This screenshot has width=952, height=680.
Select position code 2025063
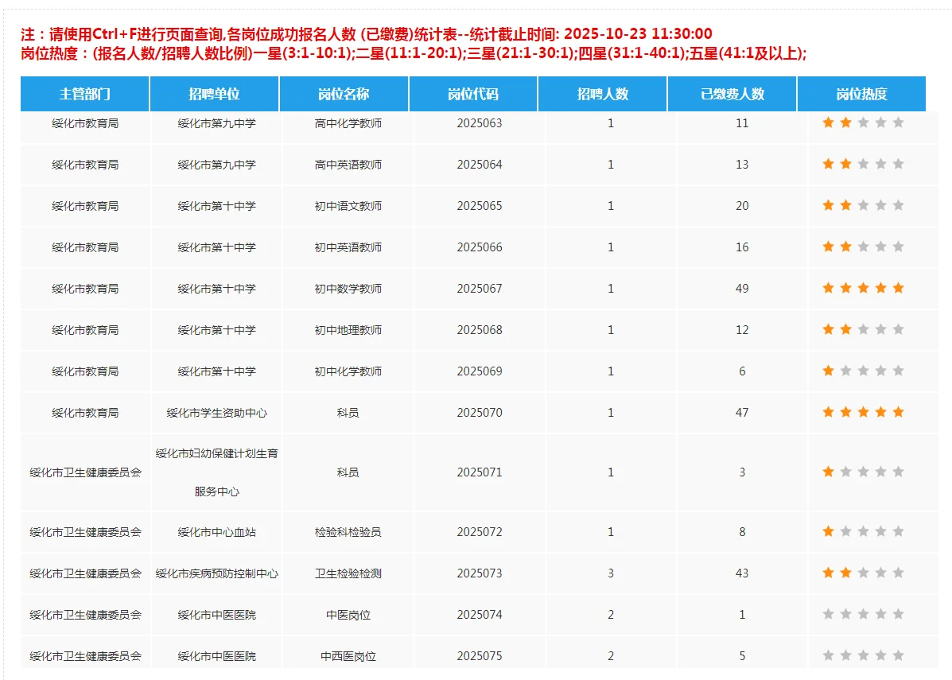click(x=480, y=123)
